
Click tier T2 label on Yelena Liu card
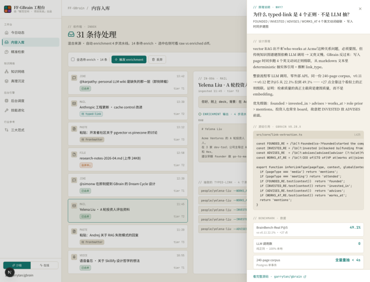(179, 216)
